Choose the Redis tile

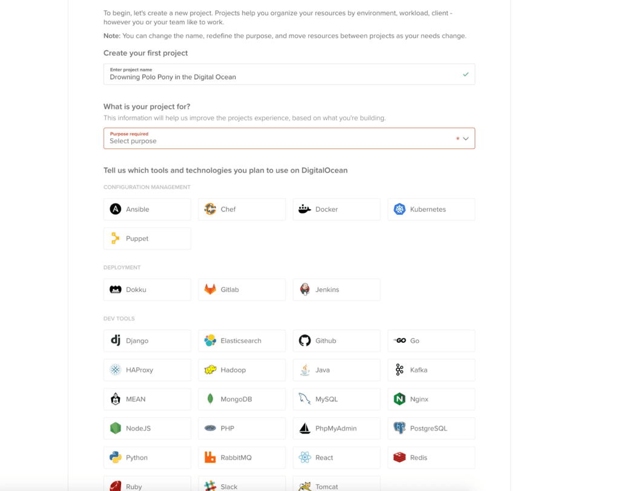(x=431, y=457)
